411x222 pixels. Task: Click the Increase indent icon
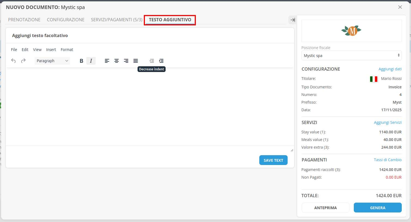pos(161,61)
